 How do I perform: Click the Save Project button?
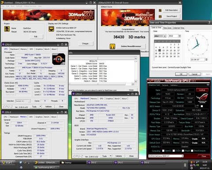[171, 16]
